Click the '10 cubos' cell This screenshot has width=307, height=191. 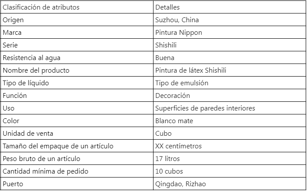[x=229, y=171]
